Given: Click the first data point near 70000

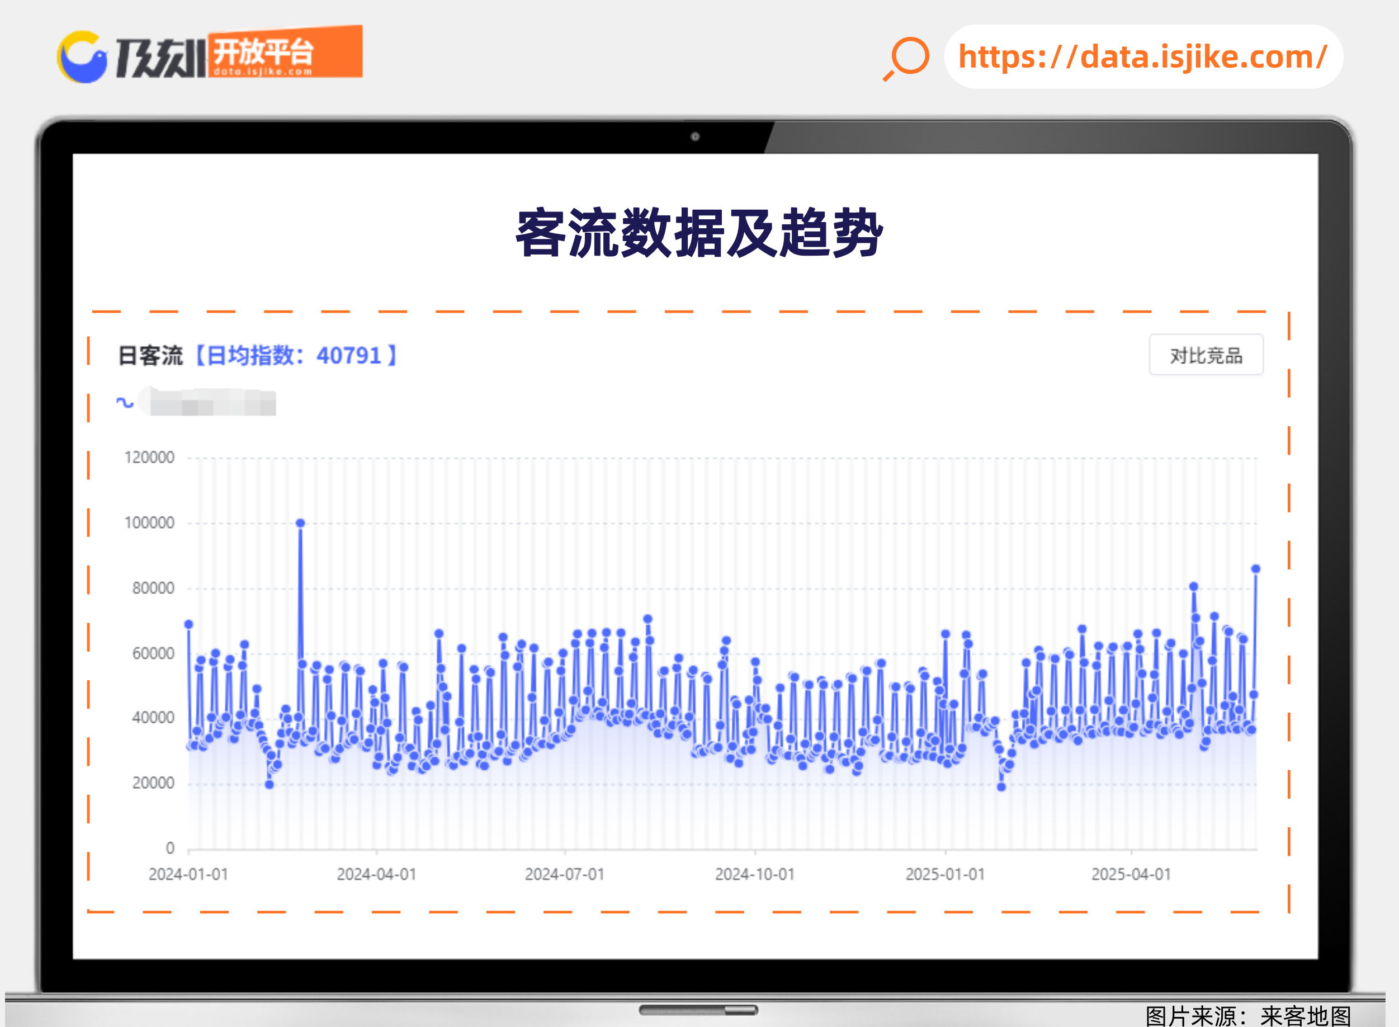Looking at the screenshot, I should point(189,624).
